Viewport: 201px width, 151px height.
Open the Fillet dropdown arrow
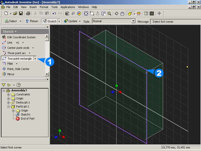[x=17, y=64]
